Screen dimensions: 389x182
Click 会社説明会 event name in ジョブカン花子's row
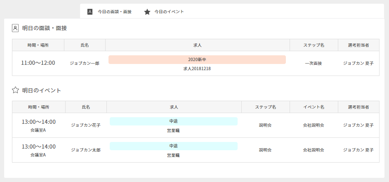click(314, 125)
